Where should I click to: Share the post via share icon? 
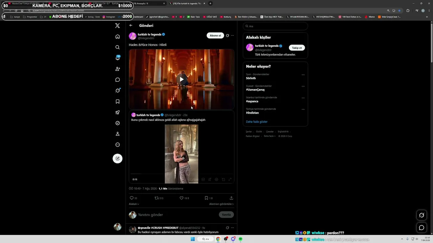click(x=231, y=198)
